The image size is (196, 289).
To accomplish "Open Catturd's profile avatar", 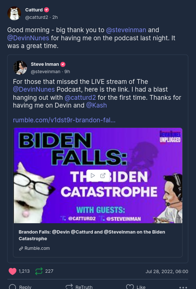I will pos(14,13).
